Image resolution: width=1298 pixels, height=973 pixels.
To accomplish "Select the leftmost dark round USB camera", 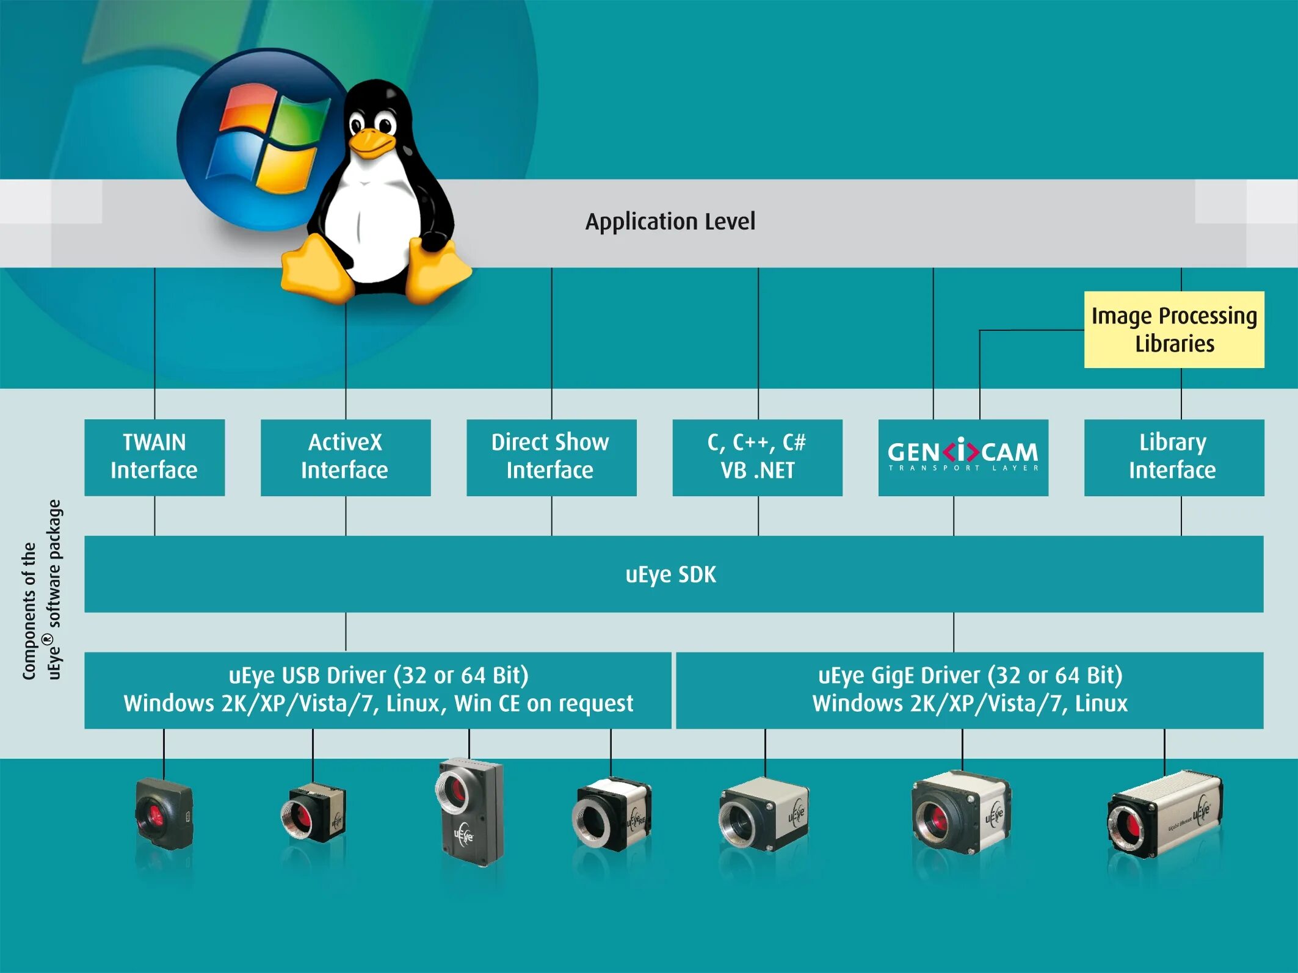I will click(164, 814).
